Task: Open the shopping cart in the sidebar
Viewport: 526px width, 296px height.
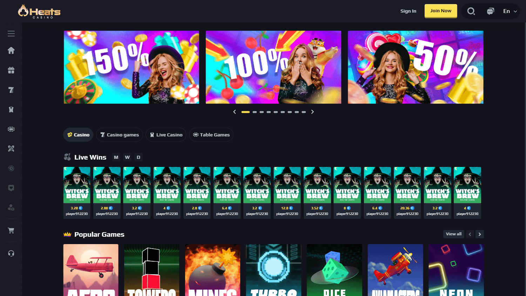Action: 11,230
